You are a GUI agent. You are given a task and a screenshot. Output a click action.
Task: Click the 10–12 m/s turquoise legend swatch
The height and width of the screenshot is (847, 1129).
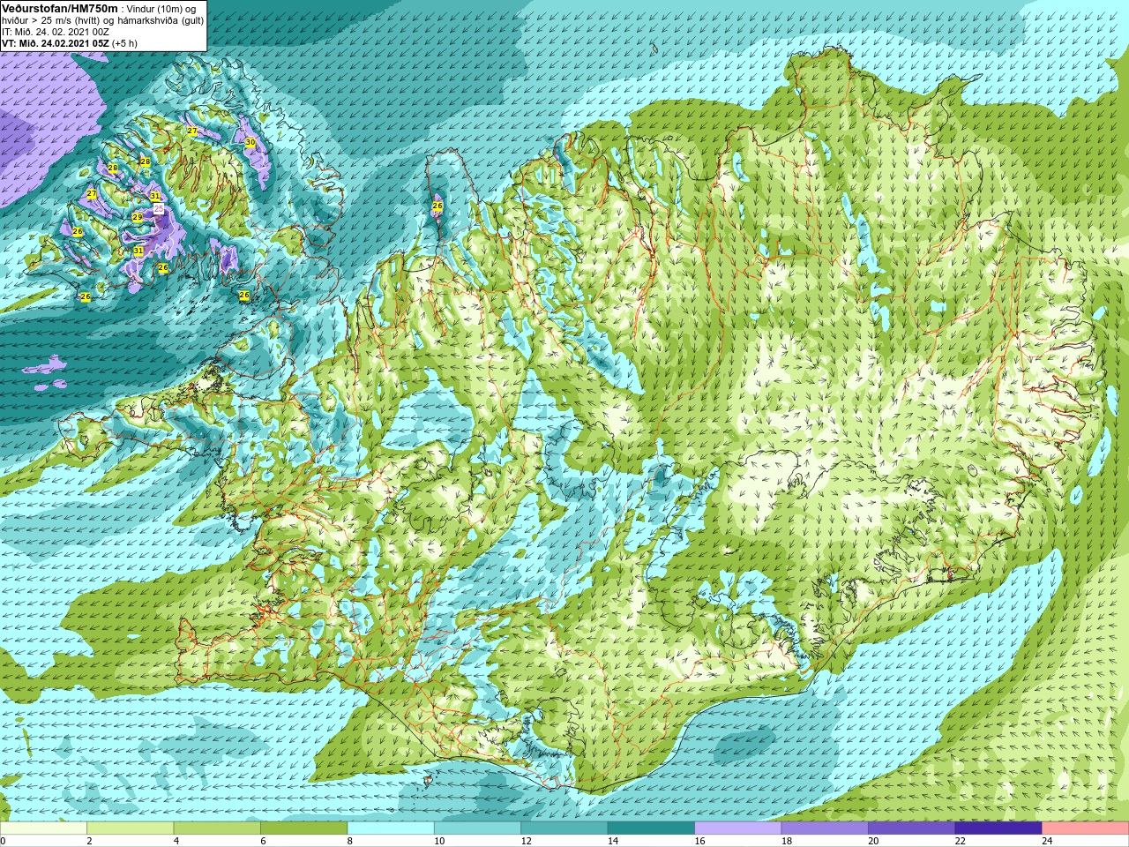[x=477, y=828]
